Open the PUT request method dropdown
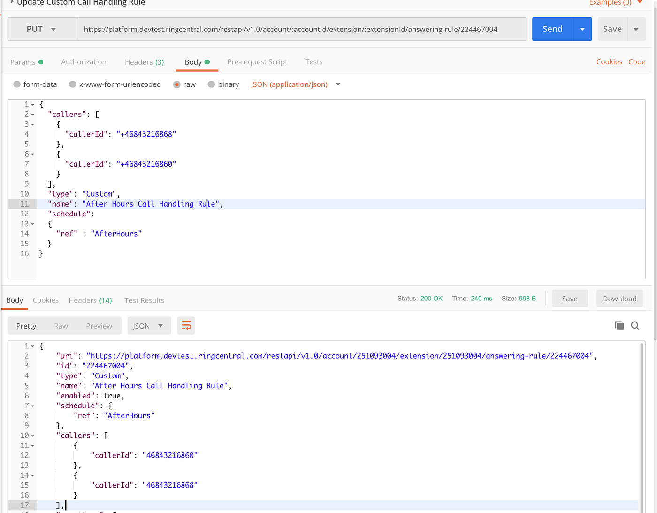657x513 pixels. [42, 29]
